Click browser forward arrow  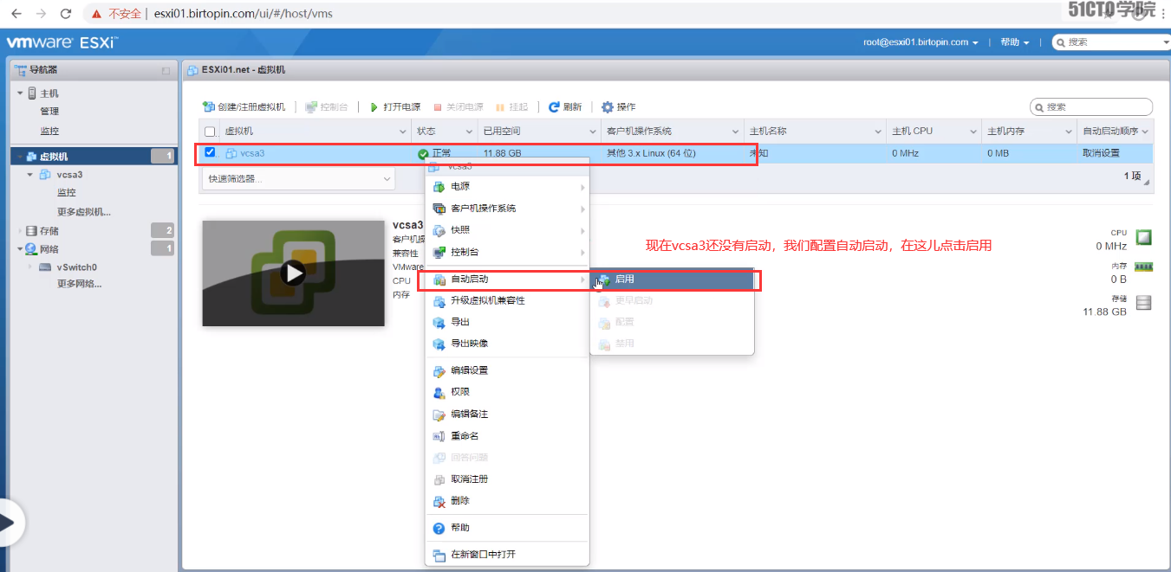[41, 14]
